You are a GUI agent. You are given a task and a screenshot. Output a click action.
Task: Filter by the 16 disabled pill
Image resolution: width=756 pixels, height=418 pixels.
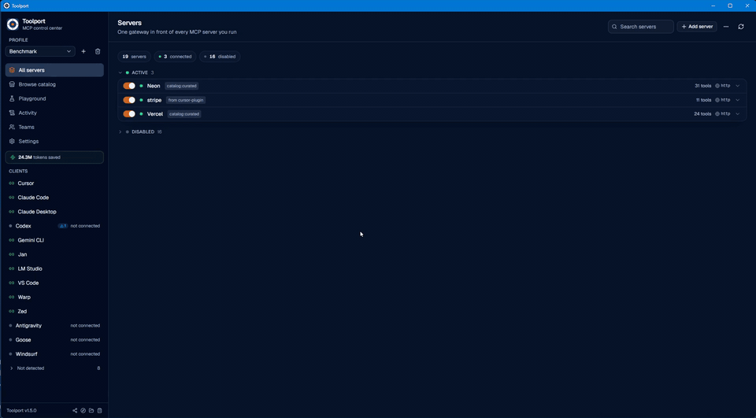click(x=220, y=57)
